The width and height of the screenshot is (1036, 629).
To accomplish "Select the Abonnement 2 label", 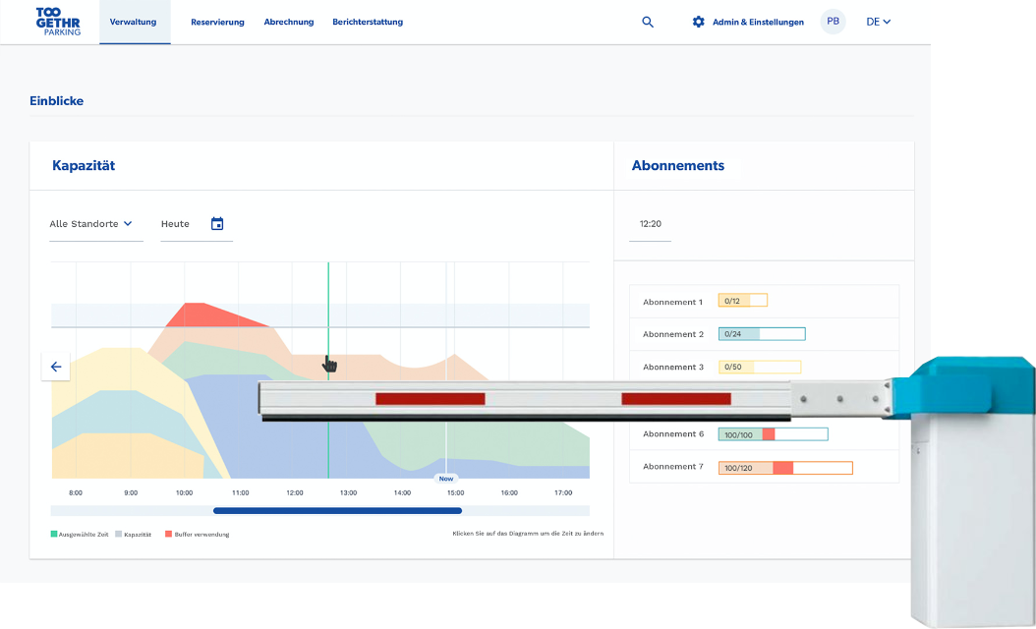I will [673, 334].
